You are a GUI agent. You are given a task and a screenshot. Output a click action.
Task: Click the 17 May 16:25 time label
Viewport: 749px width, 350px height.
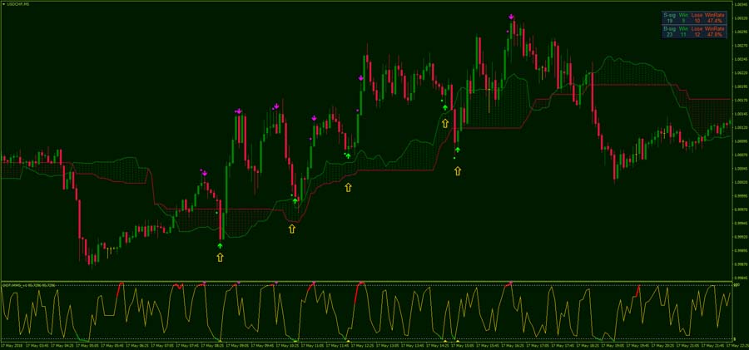tap(514, 345)
